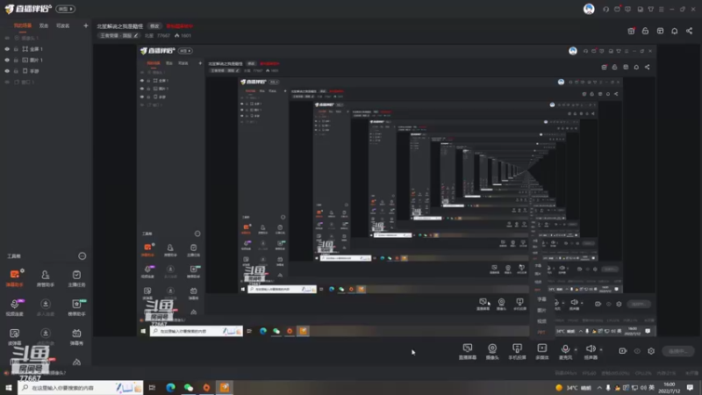Open the 读弹幕 tool
The image size is (702, 395).
coord(15,336)
